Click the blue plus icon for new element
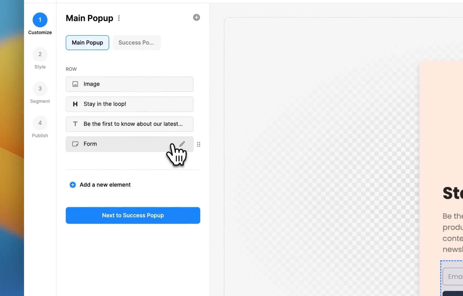The image size is (463, 296). [x=73, y=185]
